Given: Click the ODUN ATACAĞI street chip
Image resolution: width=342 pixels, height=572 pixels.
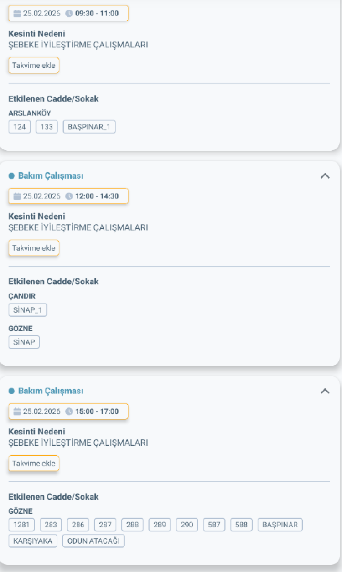Looking at the screenshot, I should coord(93,541).
